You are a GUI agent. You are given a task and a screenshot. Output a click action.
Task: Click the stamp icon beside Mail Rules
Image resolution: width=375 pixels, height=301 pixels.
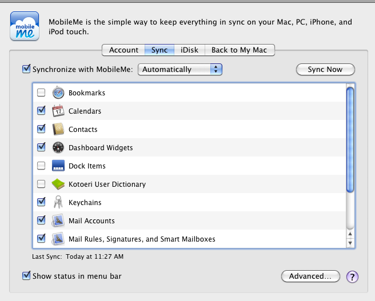[58, 239]
